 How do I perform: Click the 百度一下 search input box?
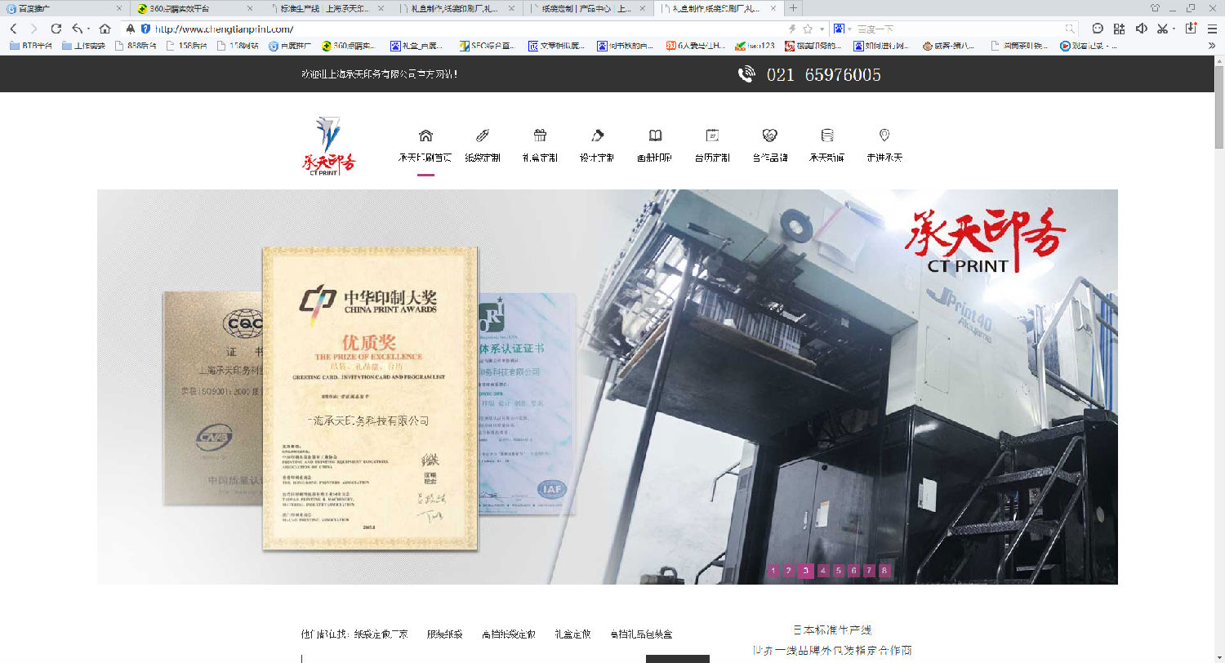point(957,29)
